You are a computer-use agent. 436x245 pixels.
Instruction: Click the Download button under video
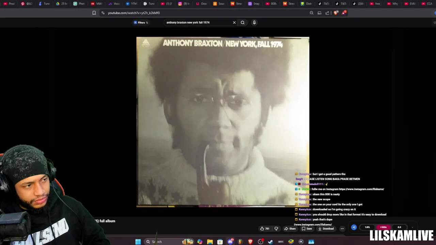click(x=326, y=229)
